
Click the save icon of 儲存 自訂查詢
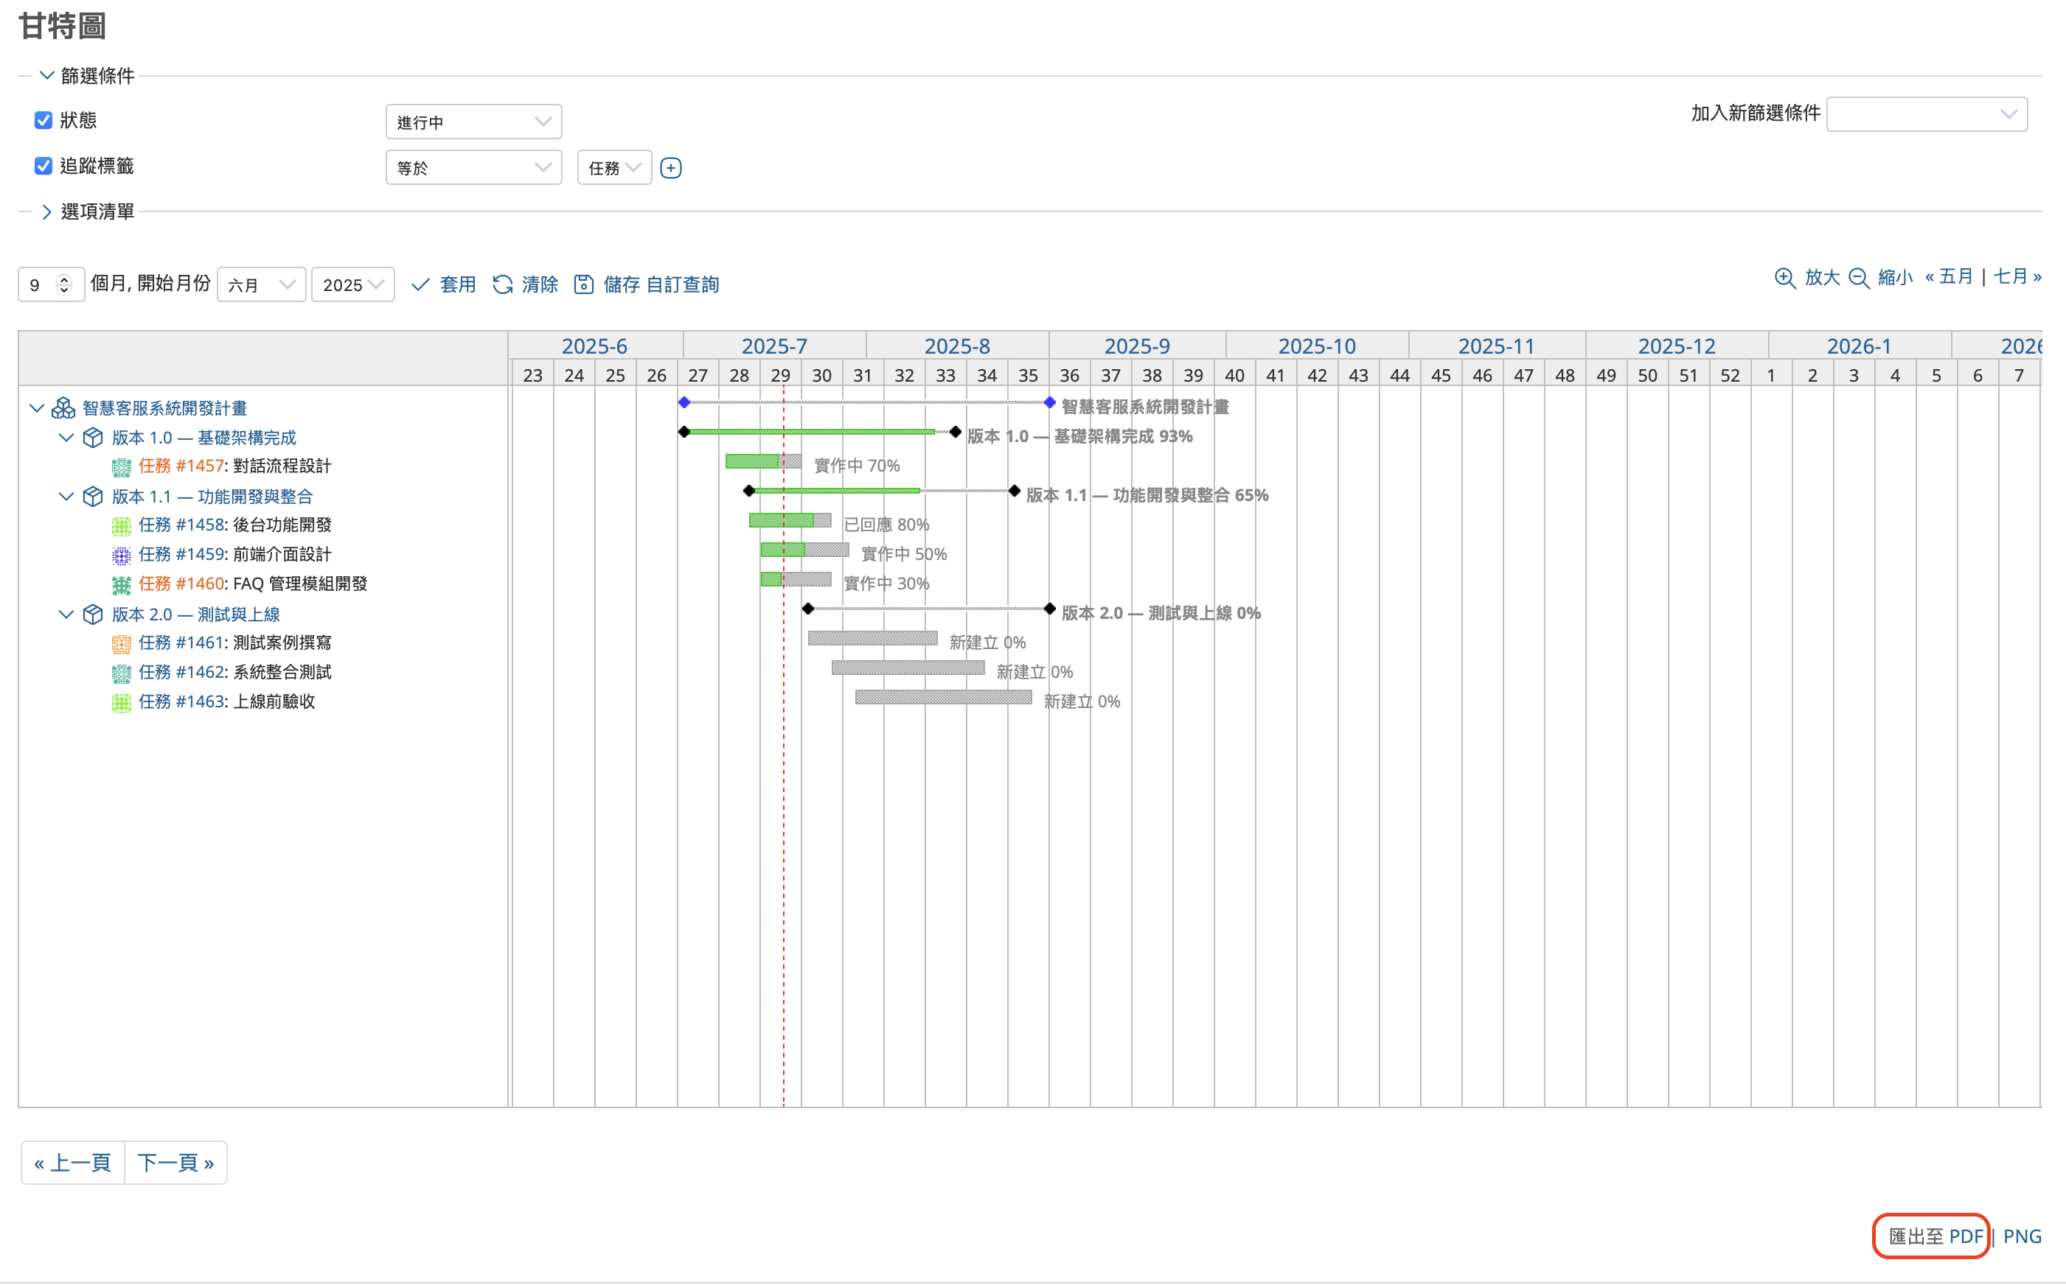click(583, 284)
